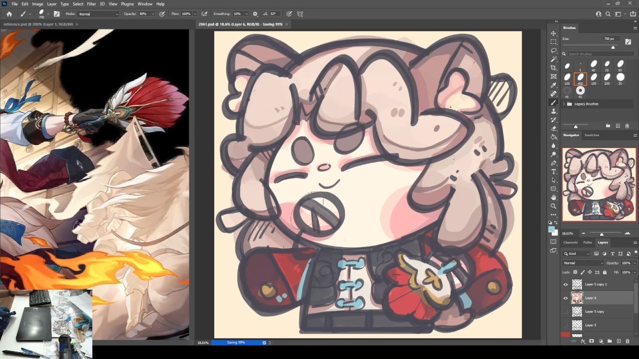Viewport: 639px width, 359px height.
Task: Click the symmetry butterfly icon
Action: click(300, 14)
